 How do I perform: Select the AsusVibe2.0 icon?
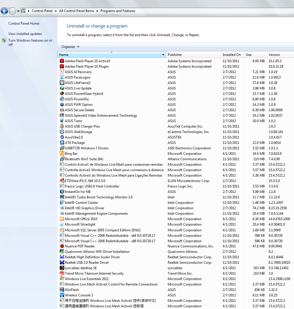click(x=62, y=137)
